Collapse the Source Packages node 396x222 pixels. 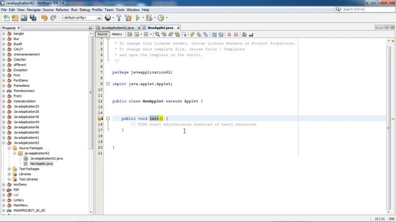coord(9,148)
